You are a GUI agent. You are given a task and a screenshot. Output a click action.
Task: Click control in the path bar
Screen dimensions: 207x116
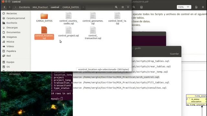click(55, 7)
